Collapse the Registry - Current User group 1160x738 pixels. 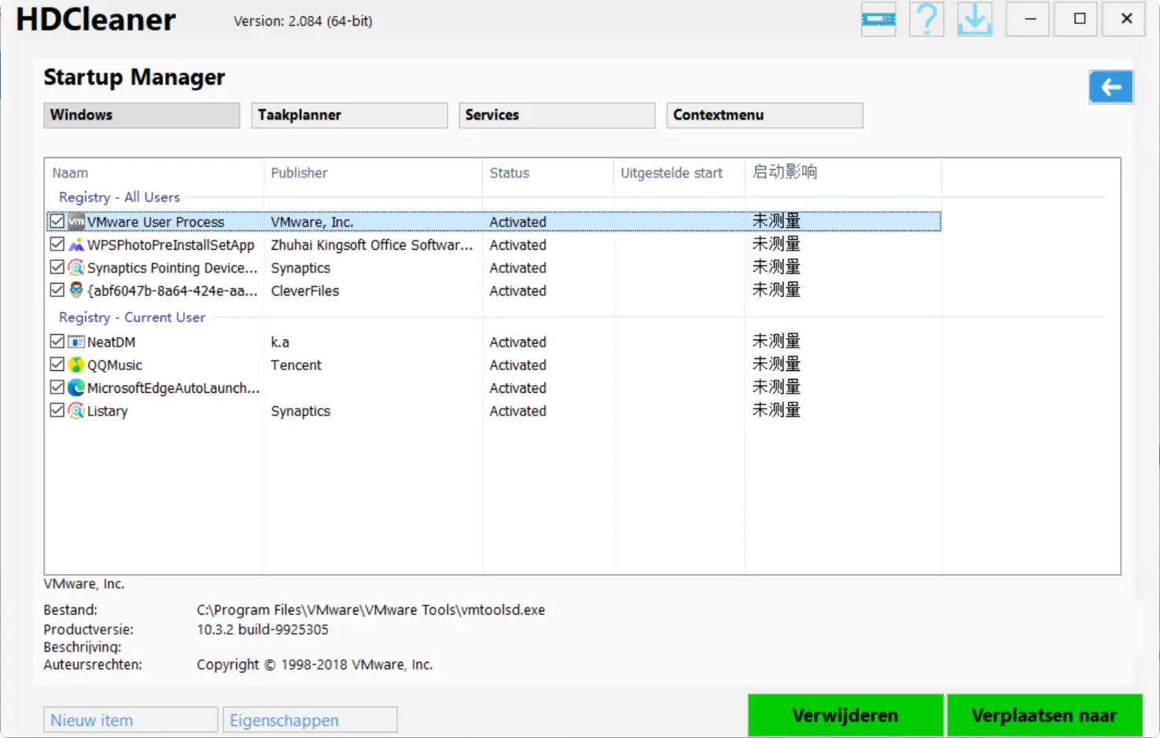click(131, 318)
